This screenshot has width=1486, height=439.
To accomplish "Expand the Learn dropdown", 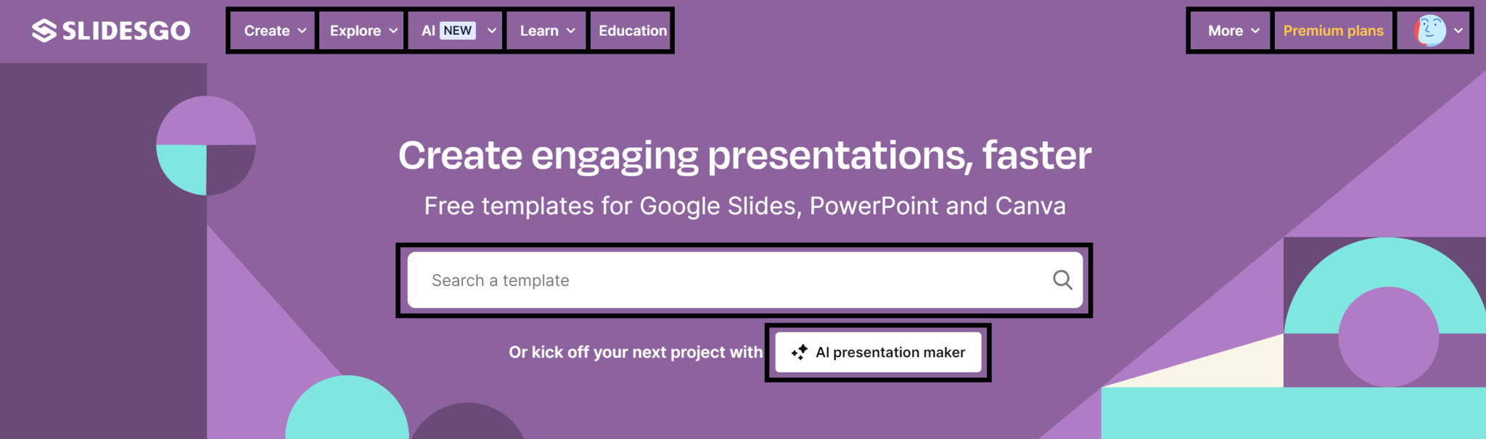I will [x=546, y=30].
